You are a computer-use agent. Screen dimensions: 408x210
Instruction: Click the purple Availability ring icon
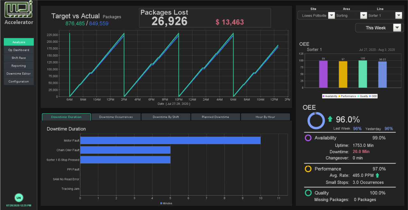[x=308, y=138]
